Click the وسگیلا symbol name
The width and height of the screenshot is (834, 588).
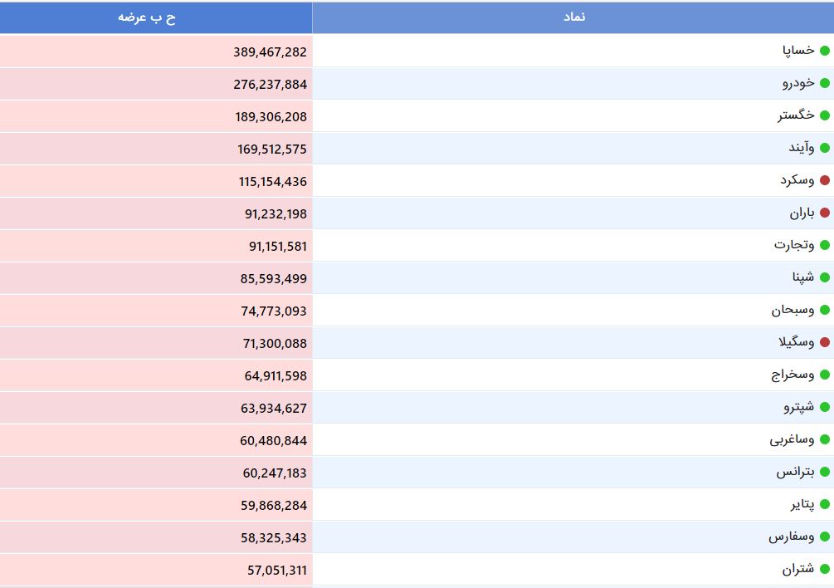click(x=796, y=342)
